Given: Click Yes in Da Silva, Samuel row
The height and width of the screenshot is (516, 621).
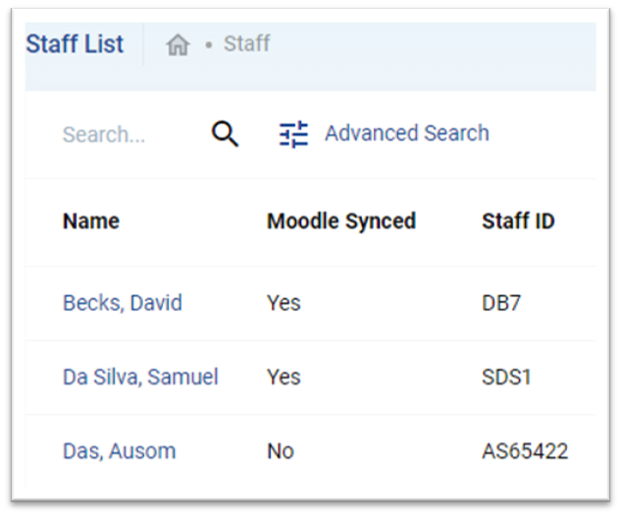Looking at the screenshot, I should pyautogui.click(x=284, y=377).
